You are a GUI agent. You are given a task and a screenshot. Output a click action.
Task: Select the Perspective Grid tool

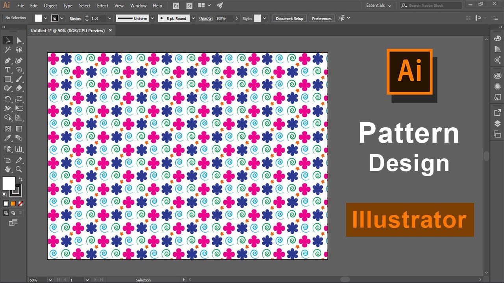19,118
